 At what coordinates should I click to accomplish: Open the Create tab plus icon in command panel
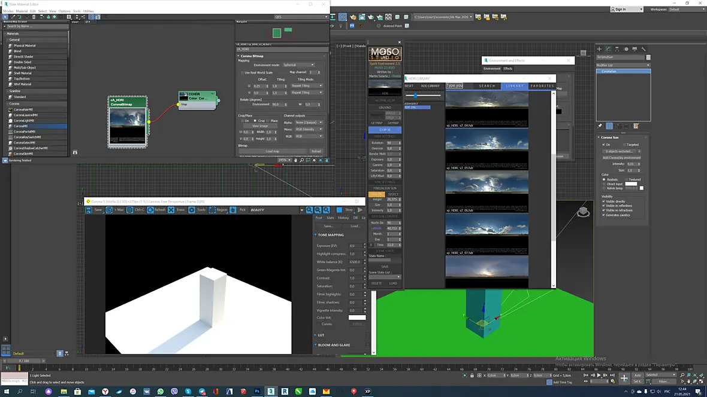point(599,48)
